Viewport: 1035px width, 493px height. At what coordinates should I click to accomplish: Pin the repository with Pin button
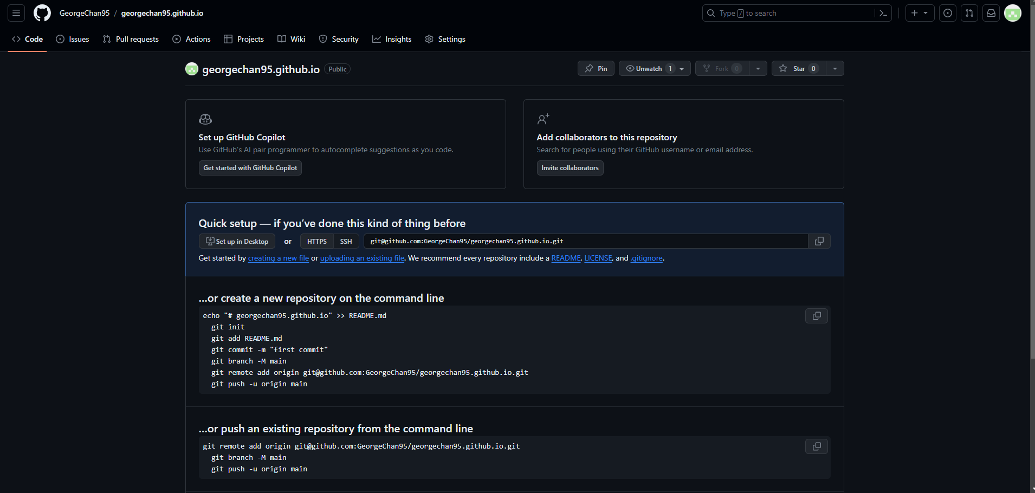pos(596,68)
